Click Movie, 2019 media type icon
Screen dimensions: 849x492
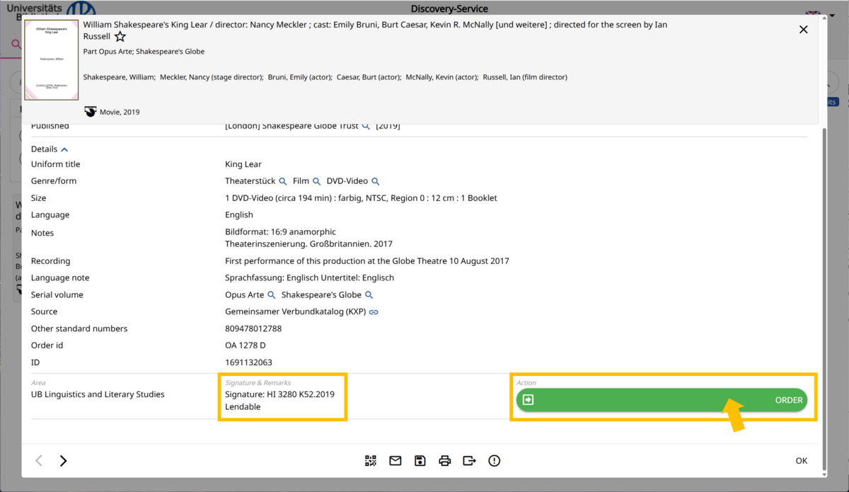tap(90, 112)
